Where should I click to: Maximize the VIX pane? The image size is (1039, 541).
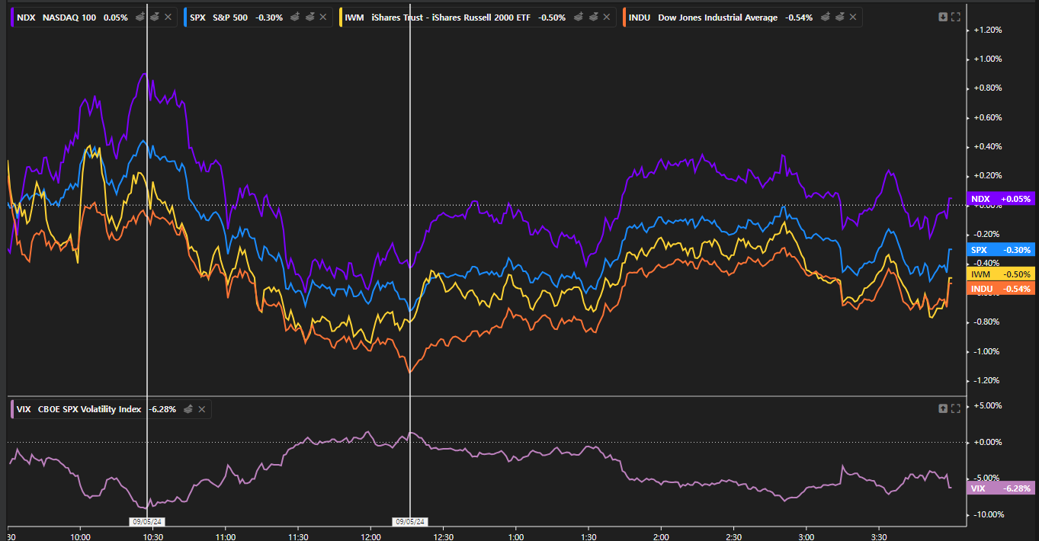(x=956, y=408)
